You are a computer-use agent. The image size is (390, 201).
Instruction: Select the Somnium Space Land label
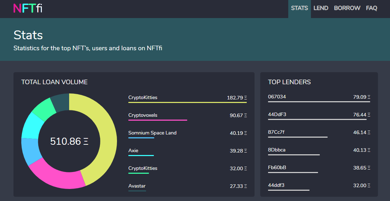pyautogui.click(x=152, y=133)
